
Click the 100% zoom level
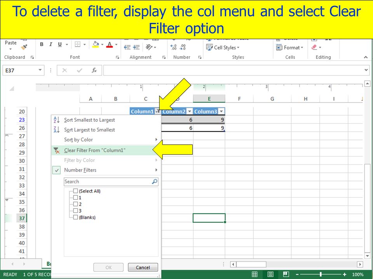(x=358, y=274)
